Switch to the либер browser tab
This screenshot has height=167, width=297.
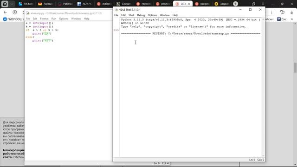(x=104, y=4)
